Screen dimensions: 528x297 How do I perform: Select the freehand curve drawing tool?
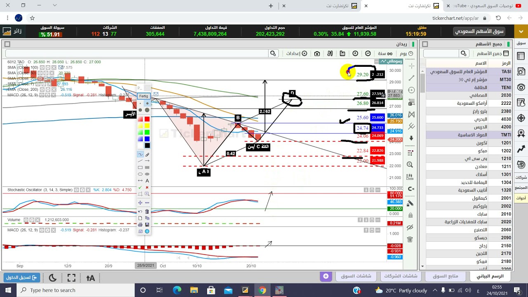[140, 154]
